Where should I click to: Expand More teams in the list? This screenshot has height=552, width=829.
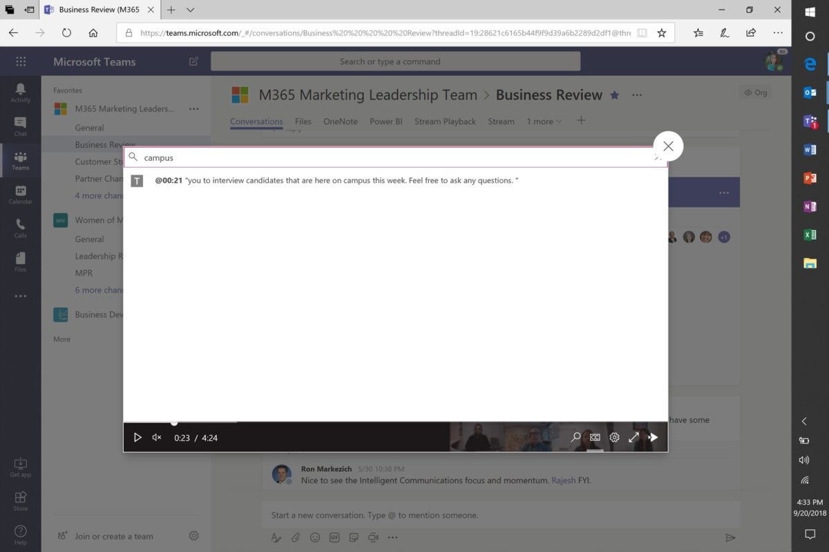(62, 339)
